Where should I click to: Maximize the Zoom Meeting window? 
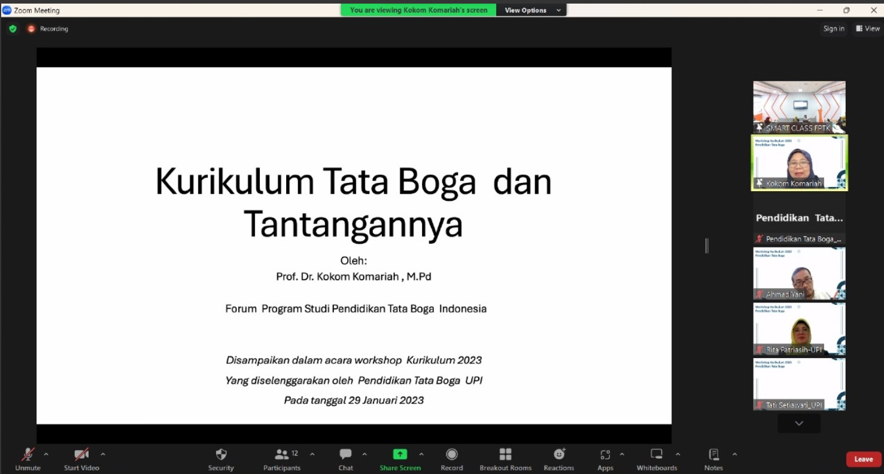click(846, 10)
